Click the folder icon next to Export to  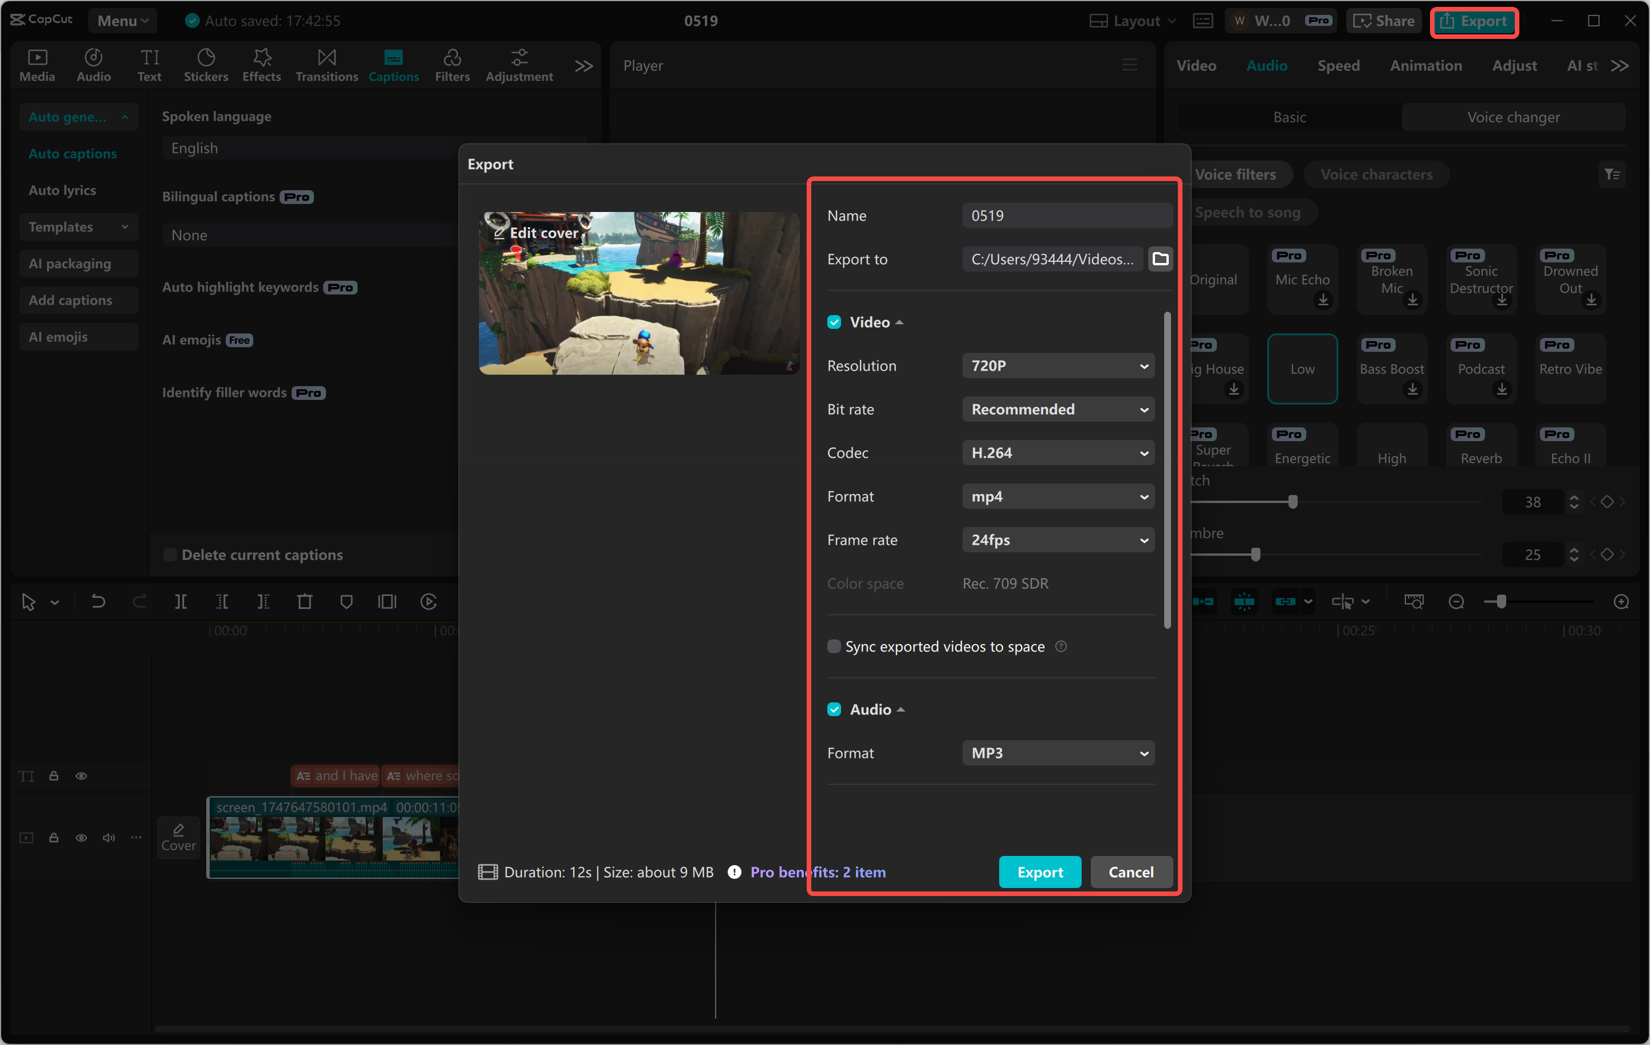[x=1160, y=259]
